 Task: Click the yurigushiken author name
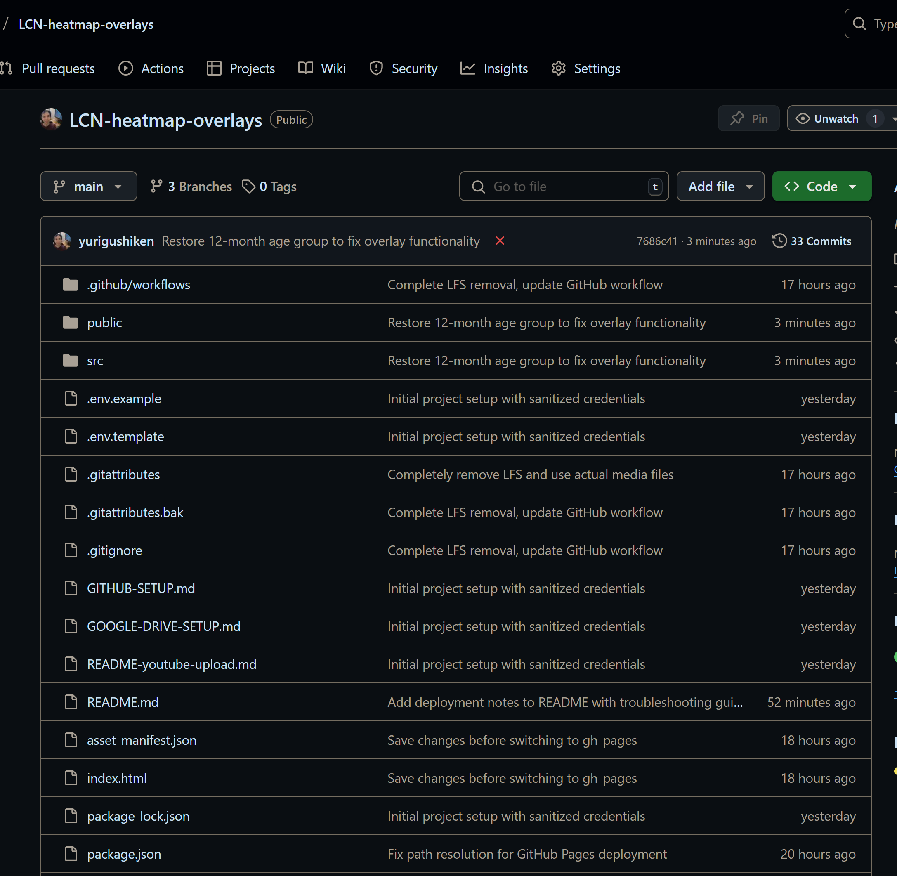point(116,241)
